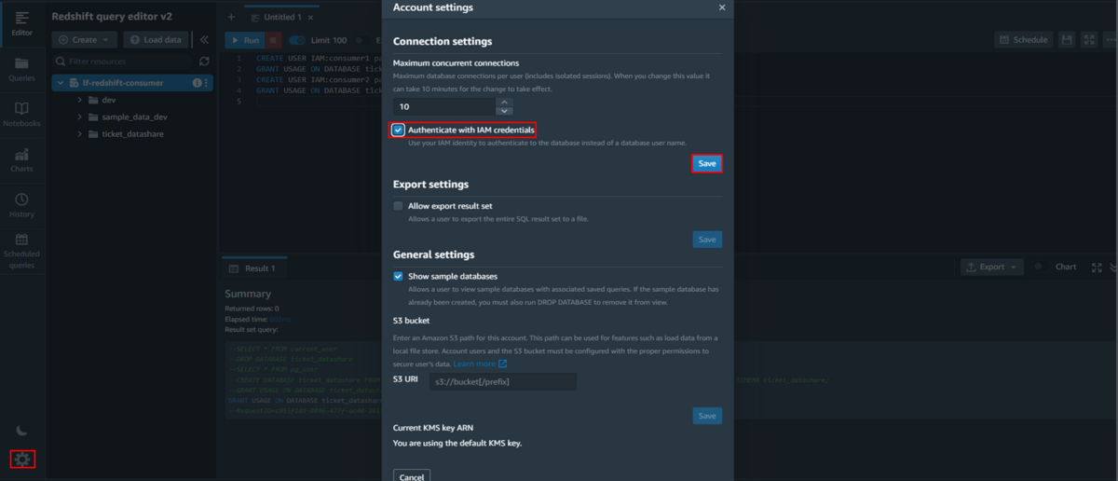Open the Schedule button
Image resolution: width=1118 pixels, height=481 pixels.
[1023, 40]
